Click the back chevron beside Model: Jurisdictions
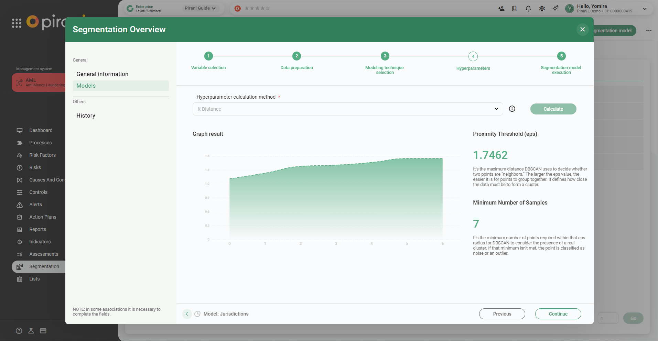This screenshot has height=341, width=658. [187, 314]
